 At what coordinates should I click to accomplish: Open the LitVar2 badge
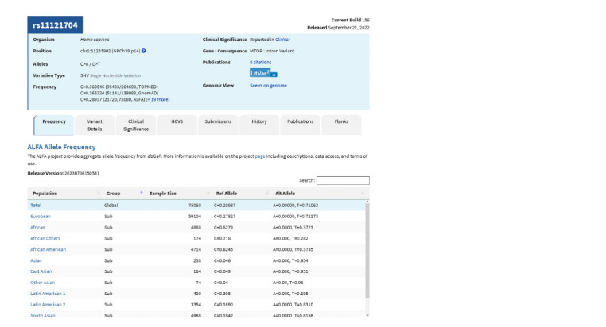pyautogui.click(x=263, y=73)
